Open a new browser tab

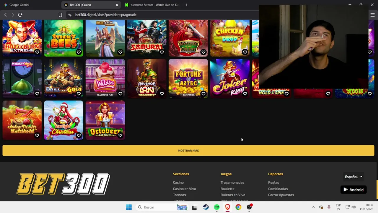click(186, 5)
